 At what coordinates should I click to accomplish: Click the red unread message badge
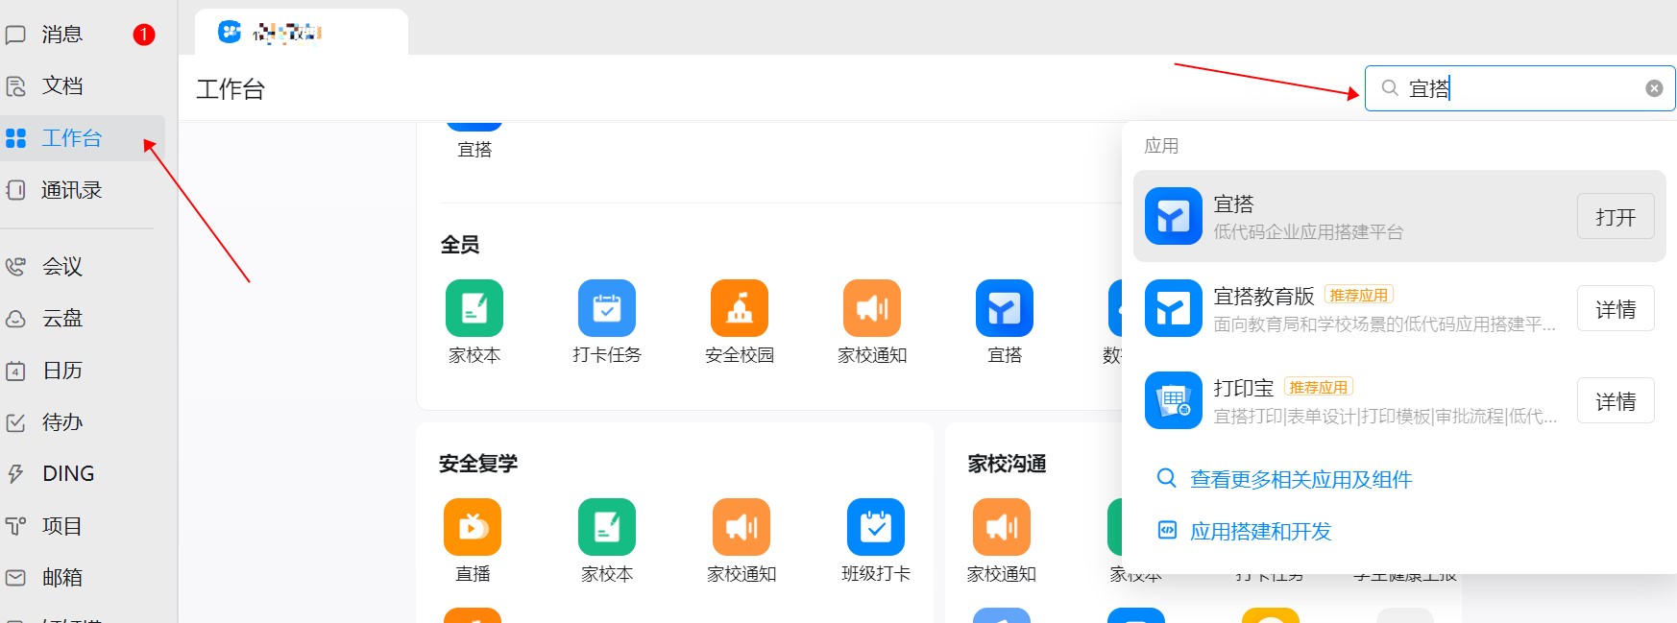coord(144,35)
